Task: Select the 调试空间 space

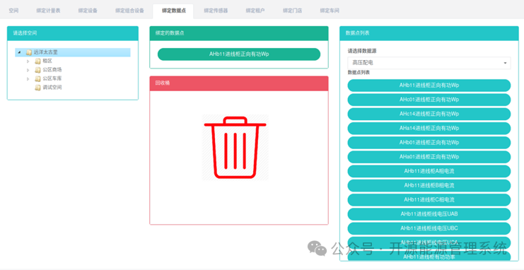Action: tap(52, 88)
